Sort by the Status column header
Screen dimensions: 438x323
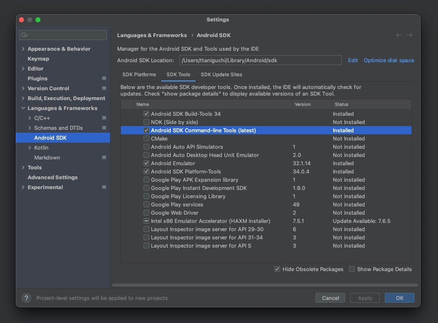tap(372, 104)
